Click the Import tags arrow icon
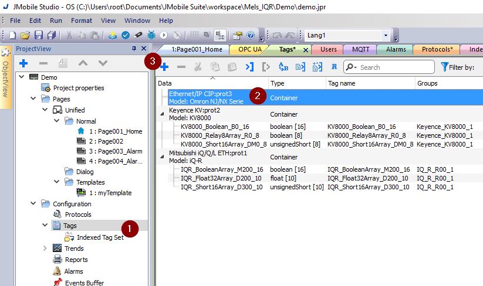This screenshot has width=483, height=286. coord(249,67)
